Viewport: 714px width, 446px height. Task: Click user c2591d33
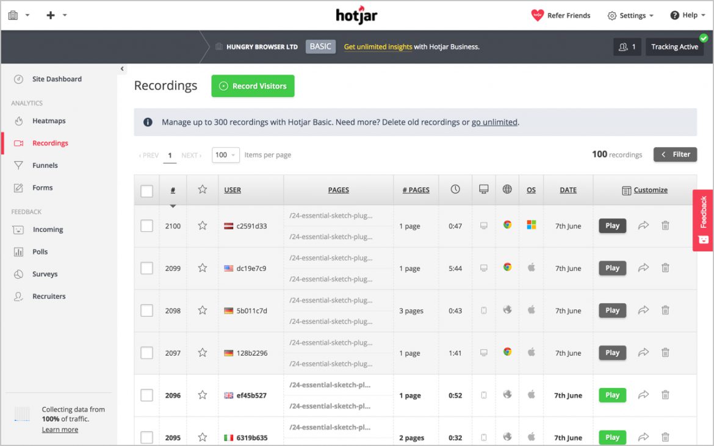tap(251, 226)
